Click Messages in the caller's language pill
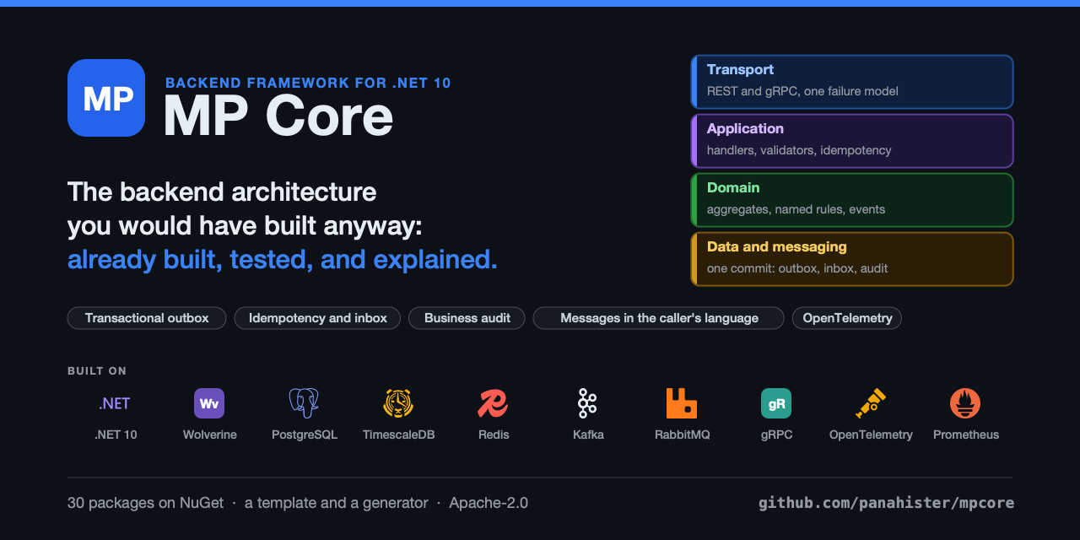This screenshot has width=1080, height=540. click(659, 318)
